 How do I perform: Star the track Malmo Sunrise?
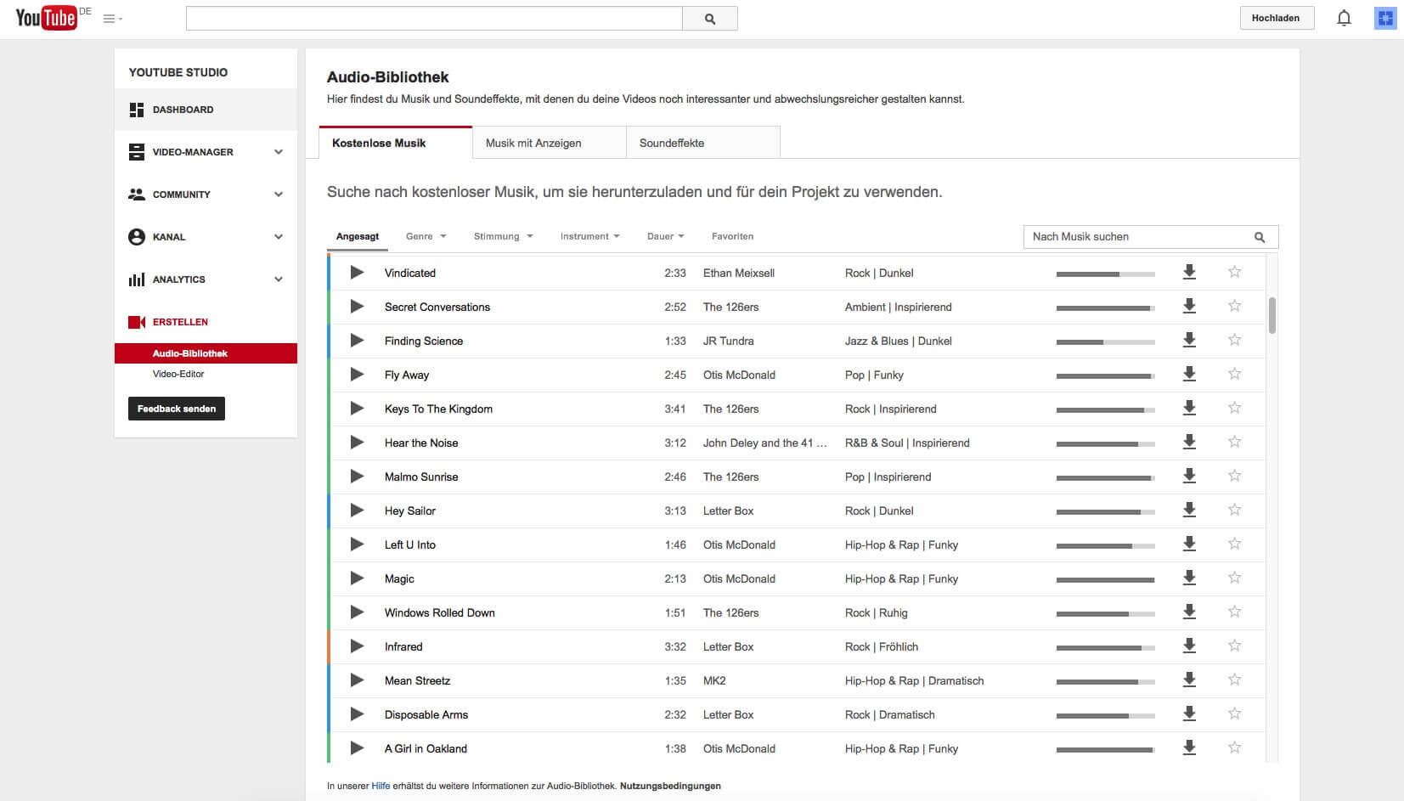pos(1234,476)
